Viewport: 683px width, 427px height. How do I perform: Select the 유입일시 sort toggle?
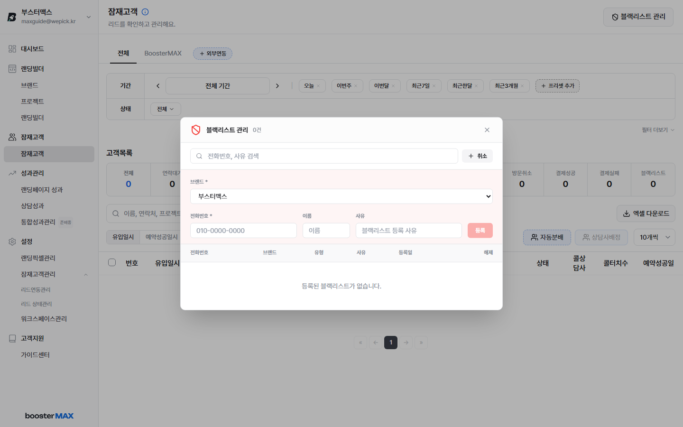123,237
